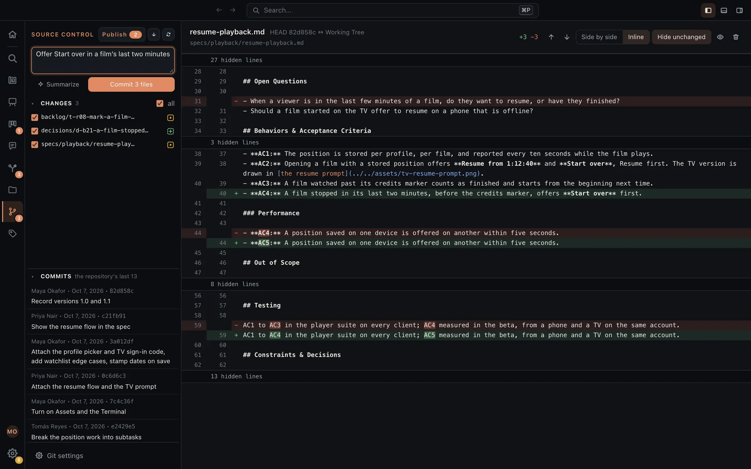Toggle the right sidebar layout icon
This screenshot has height=469, width=751.
(x=739, y=10)
